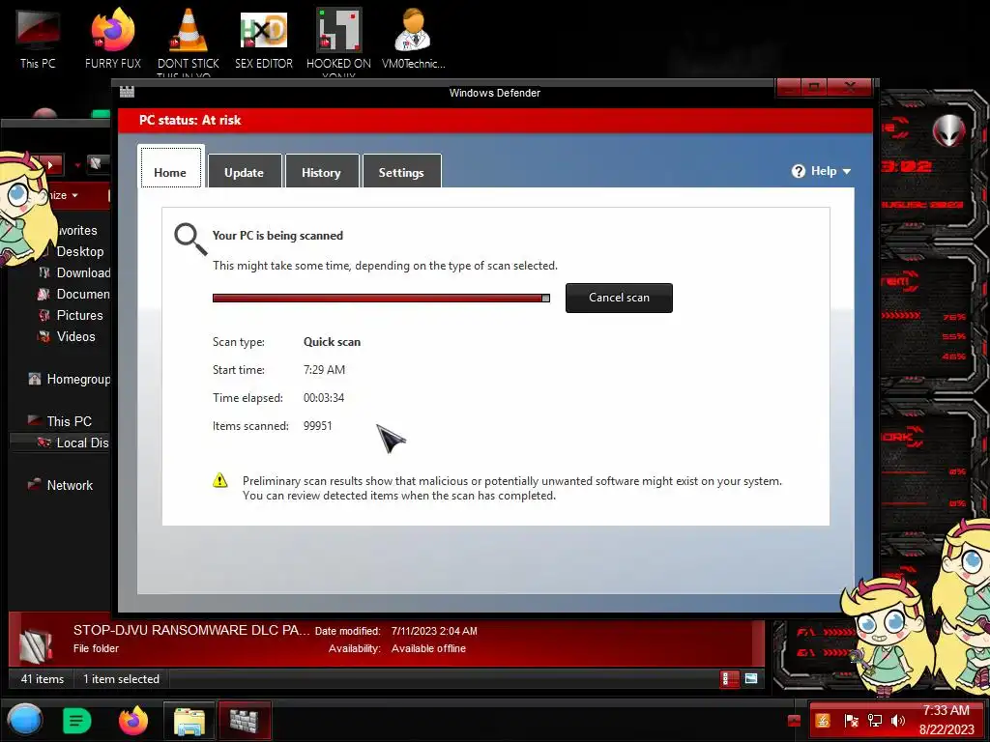The image size is (990, 742).
Task: Click Windows Defender taskbar button
Action: [245, 721]
